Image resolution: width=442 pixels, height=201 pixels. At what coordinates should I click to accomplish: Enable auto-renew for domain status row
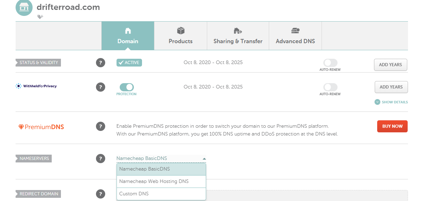(x=330, y=63)
